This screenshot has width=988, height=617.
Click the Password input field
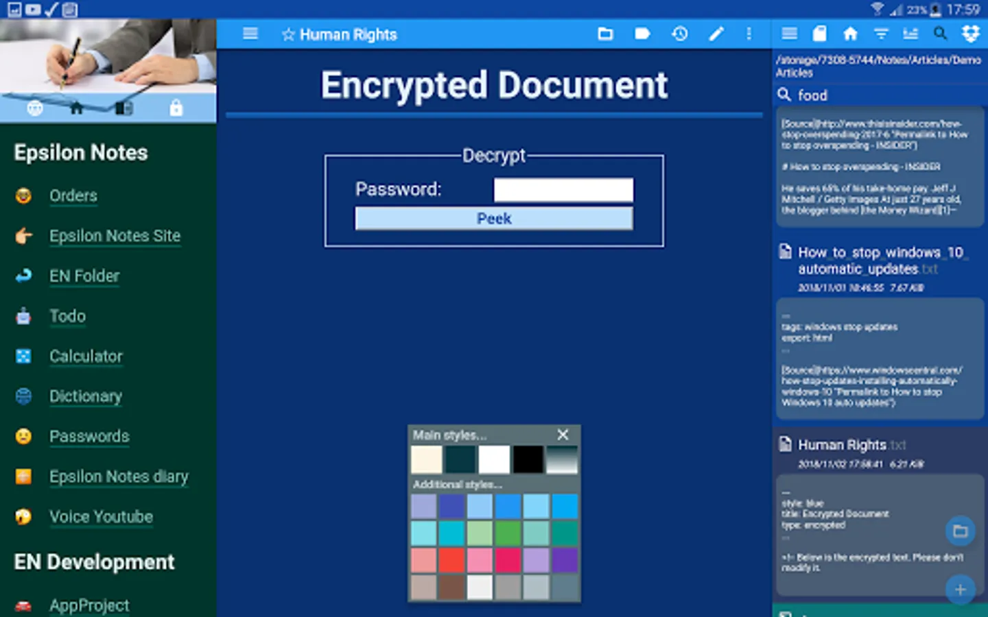coord(563,190)
